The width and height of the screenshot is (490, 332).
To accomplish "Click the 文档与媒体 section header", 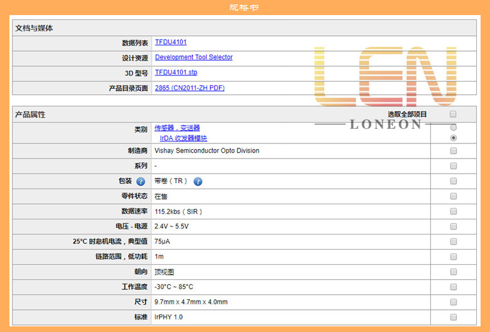I will tap(34, 28).
